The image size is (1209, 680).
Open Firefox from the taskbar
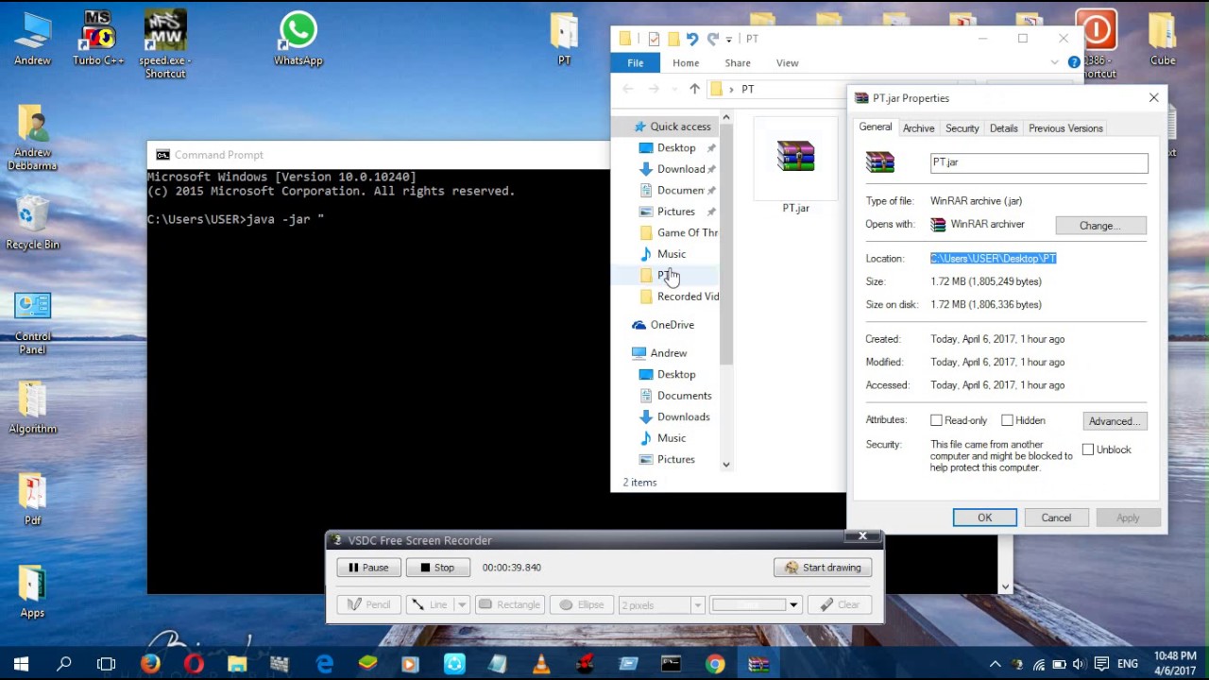click(150, 664)
